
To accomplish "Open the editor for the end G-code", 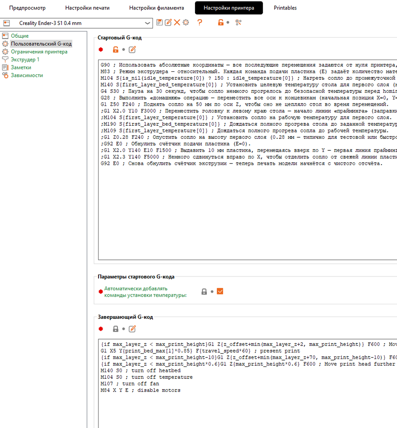I will click(132, 329).
